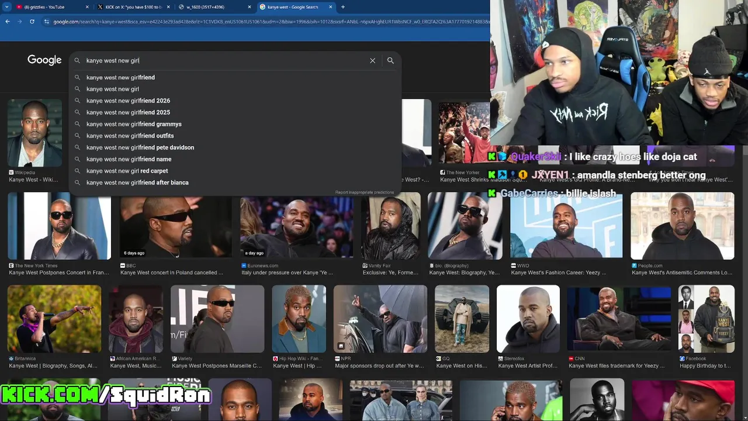Switch to the grizzlies - YouTube tab

(x=51, y=7)
